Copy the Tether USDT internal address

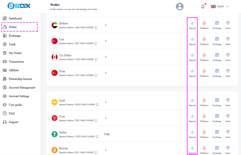pyautogui.click(x=97, y=137)
